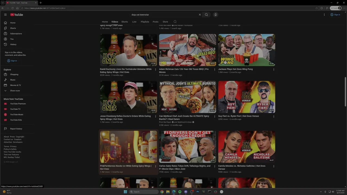Screen dimensions: 347x195
Task: Open the You section in sidebar
Action: coord(17,39)
